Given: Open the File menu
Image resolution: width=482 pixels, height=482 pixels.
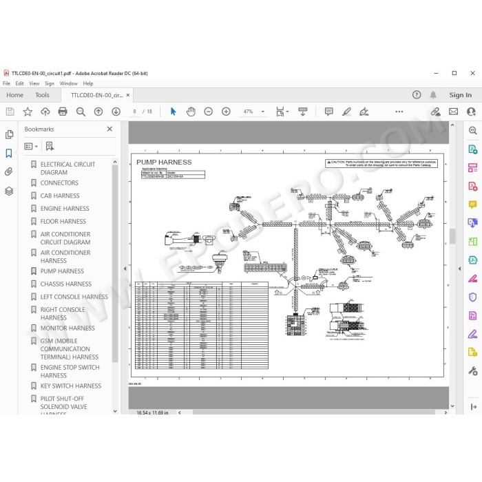Looking at the screenshot, I should pyautogui.click(x=6, y=83).
